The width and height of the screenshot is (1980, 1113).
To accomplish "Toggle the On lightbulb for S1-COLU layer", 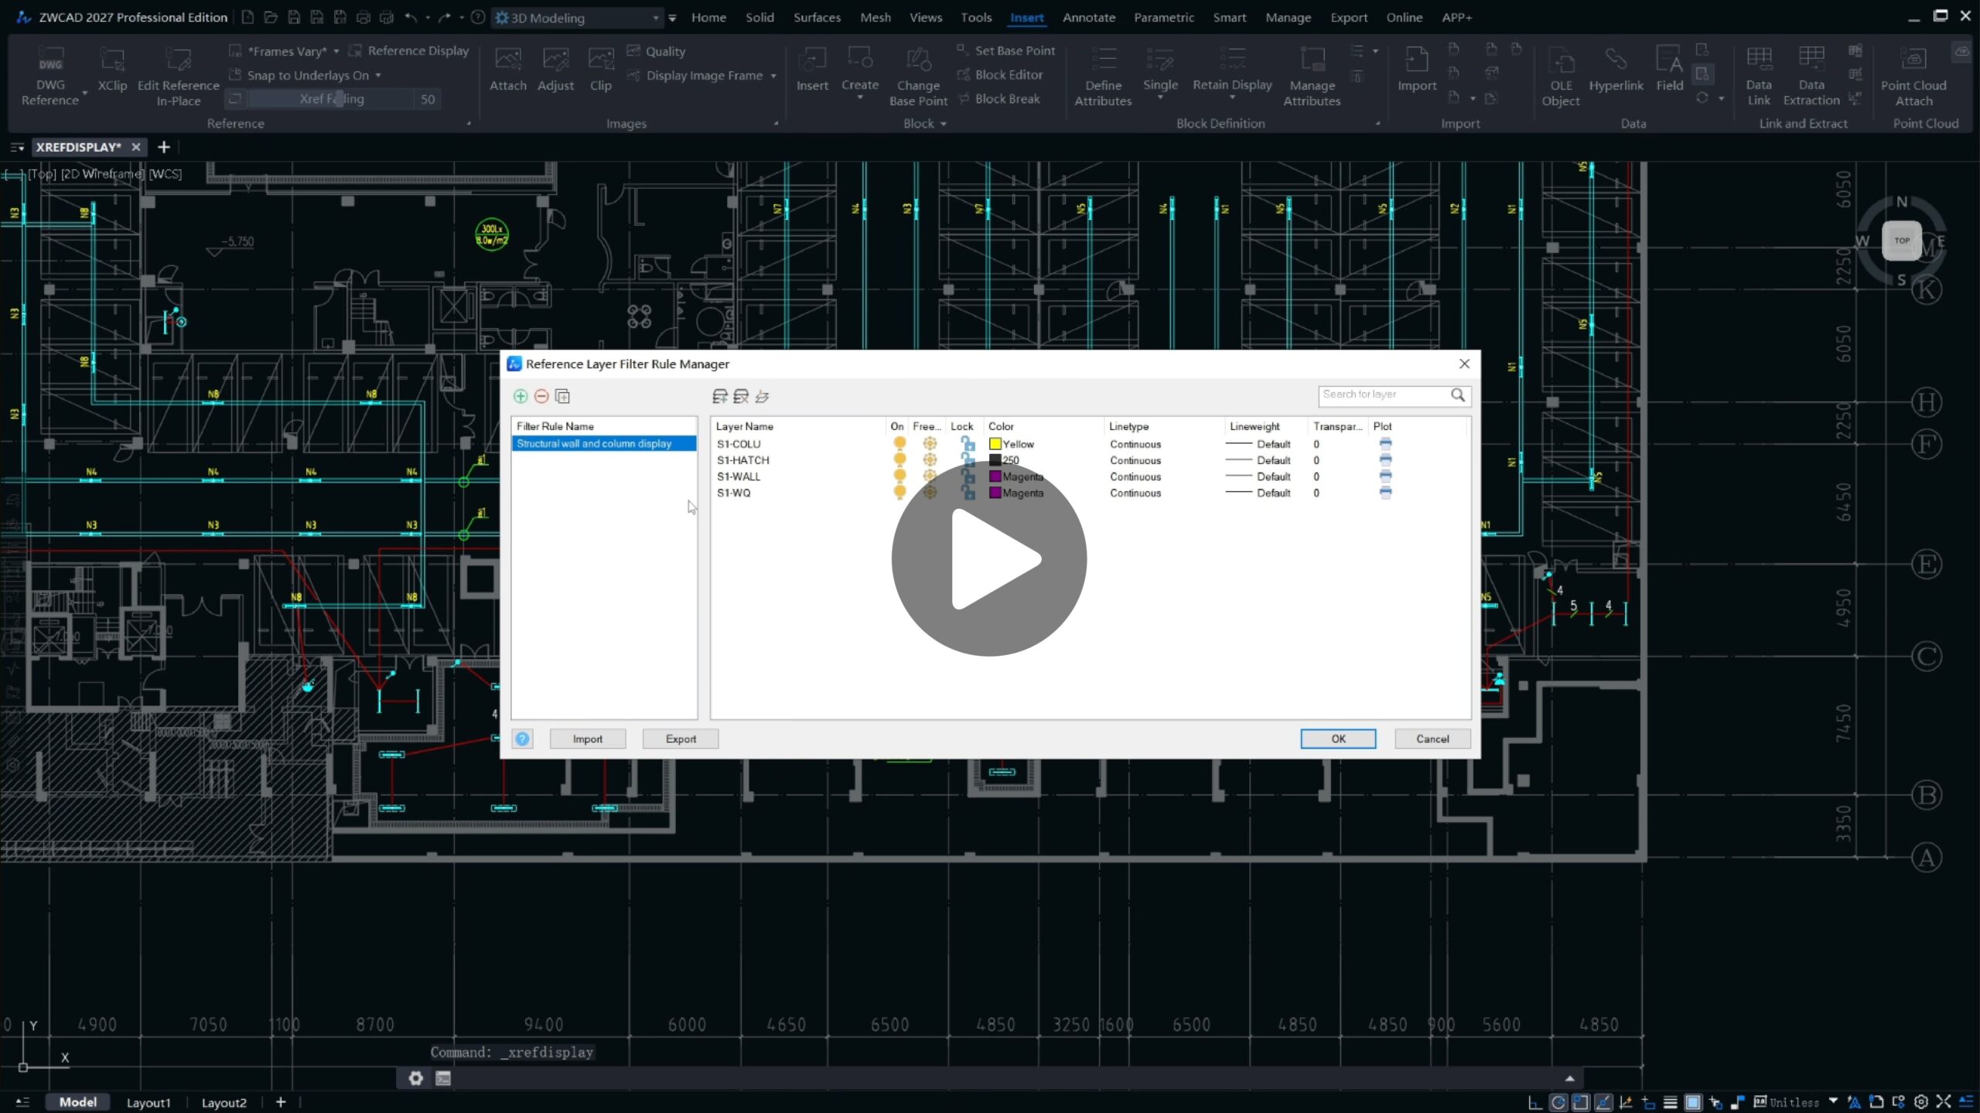I will click(x=899, y=444).
